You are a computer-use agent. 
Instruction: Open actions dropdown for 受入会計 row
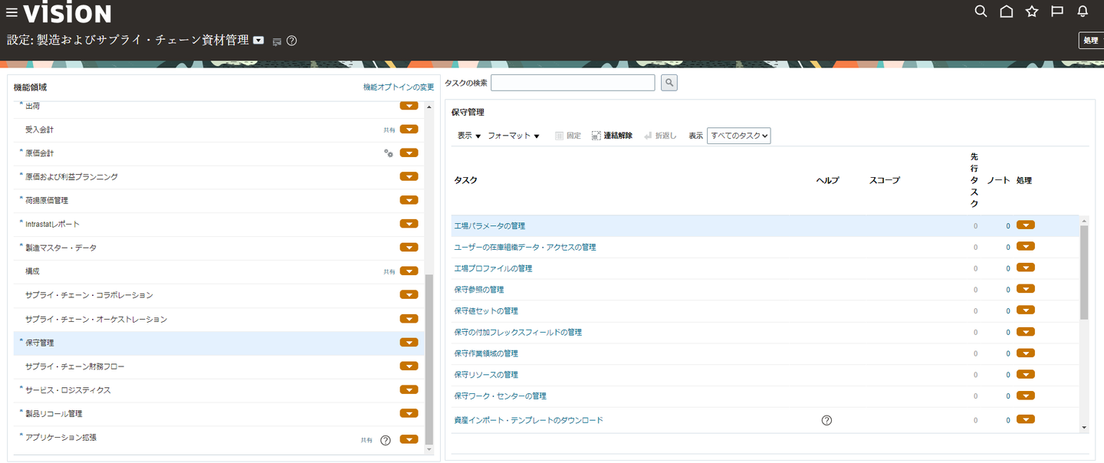coord(409,130)
